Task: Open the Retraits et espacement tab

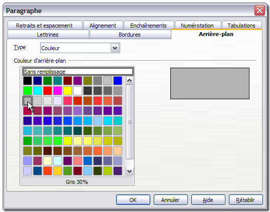Action: tap(45, 26)
